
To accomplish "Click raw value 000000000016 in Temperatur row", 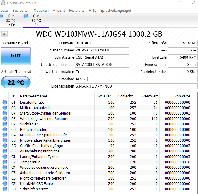I will click(177, 162).
